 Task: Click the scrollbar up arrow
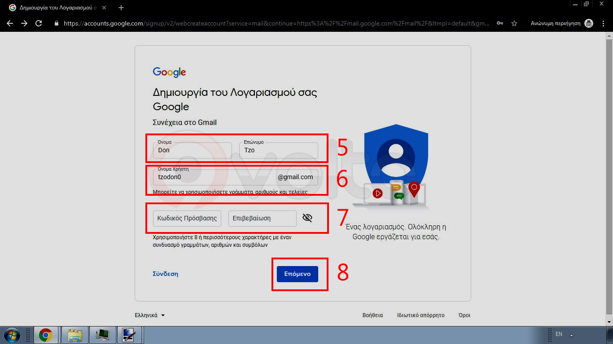609,35
